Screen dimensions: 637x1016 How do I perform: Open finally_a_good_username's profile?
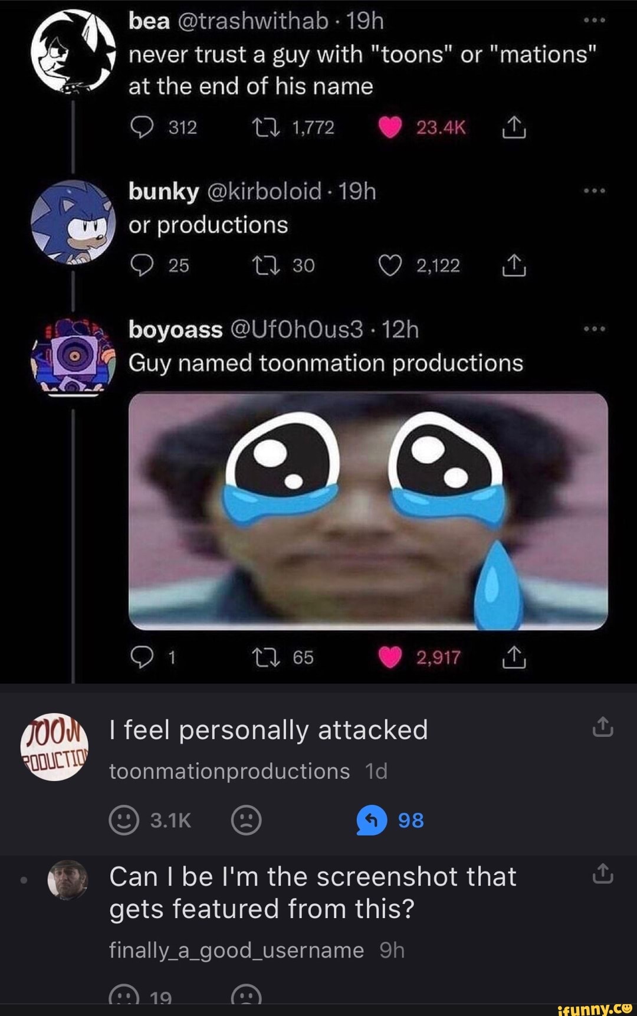pyautogui.click(x=236, y=950)
